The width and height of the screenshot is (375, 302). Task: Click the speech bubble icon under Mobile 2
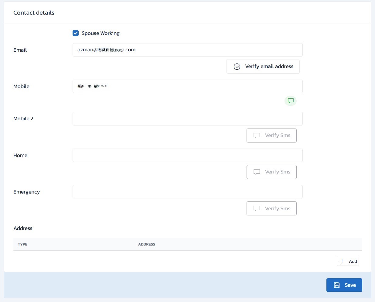[257, 136]
